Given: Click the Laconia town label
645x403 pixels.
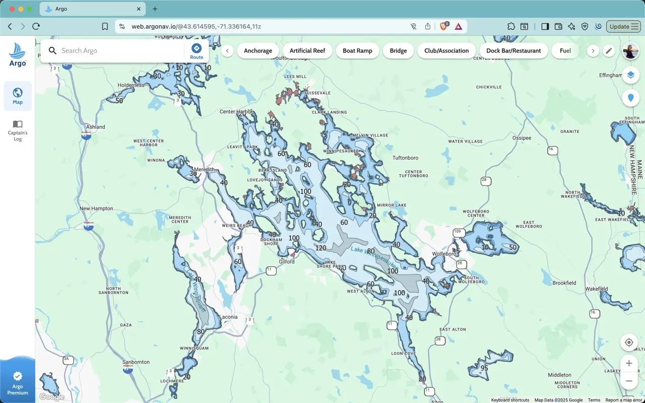Looking at the screenshot, I should [229, 317].
